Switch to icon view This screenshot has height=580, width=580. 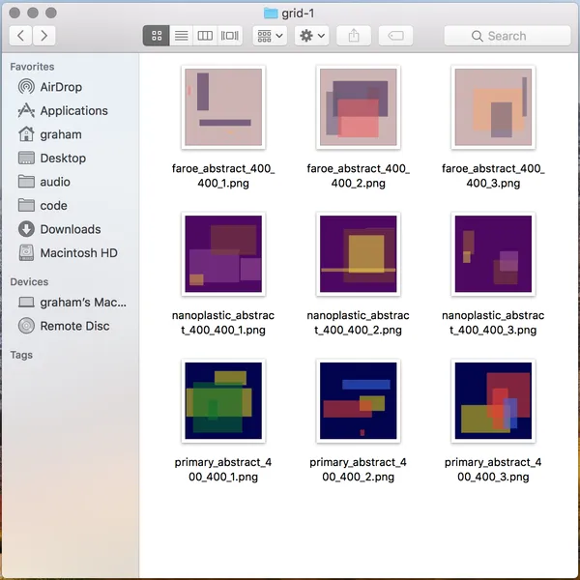pos(157,36)
